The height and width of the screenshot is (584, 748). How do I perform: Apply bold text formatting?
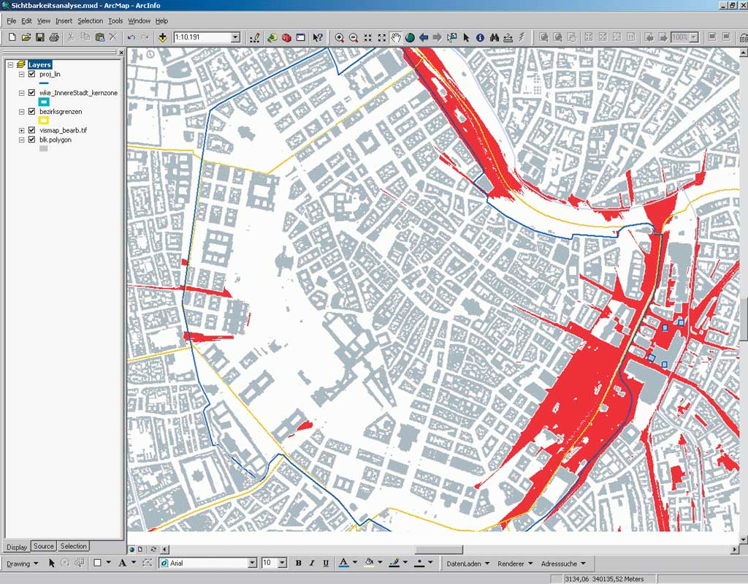pyautogui.click(x=298, y=563)
